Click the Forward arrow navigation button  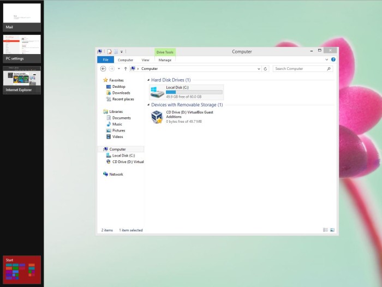click(x=111, y=69)
